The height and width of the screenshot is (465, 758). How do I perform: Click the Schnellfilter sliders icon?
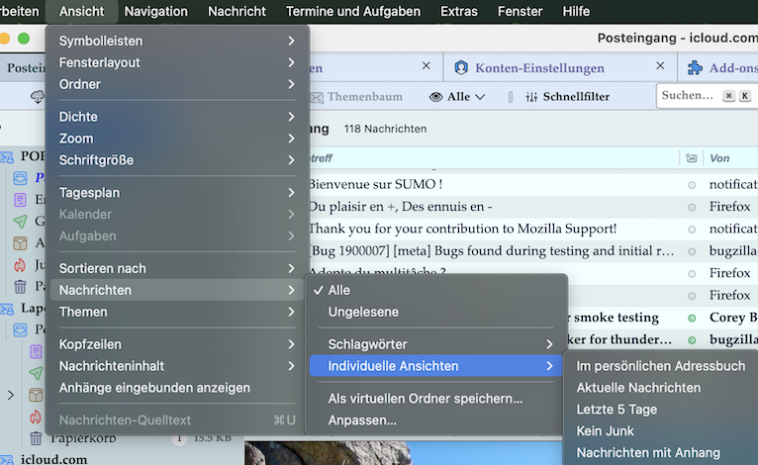tap(531, 97)
